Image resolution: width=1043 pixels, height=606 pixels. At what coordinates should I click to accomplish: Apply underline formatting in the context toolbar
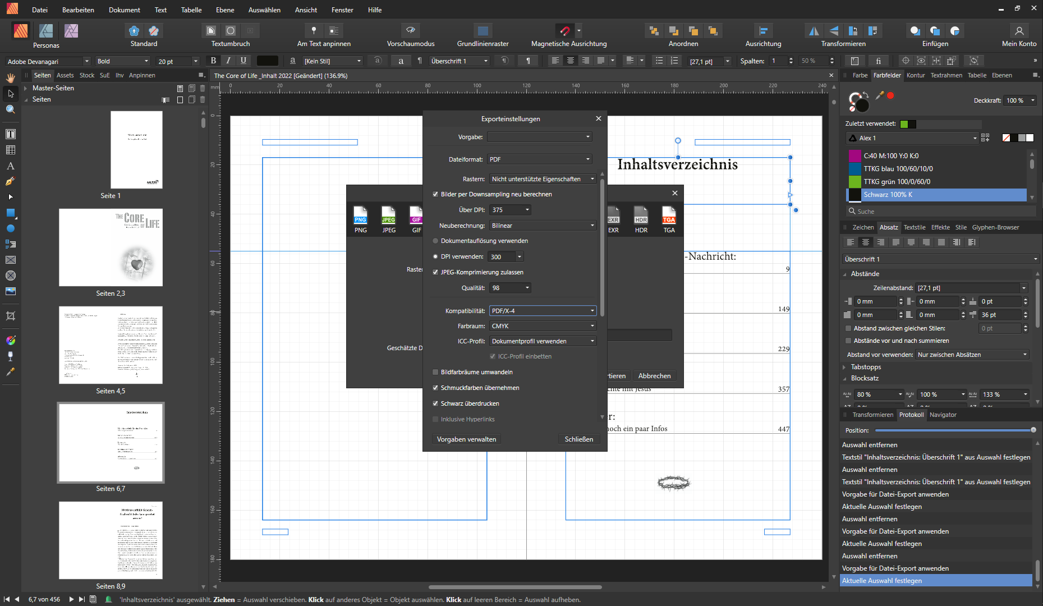[x=243, y=61]
